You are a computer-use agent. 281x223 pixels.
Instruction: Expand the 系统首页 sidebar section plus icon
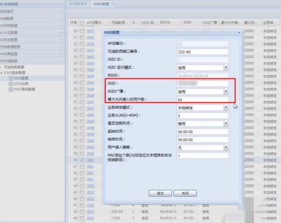coord(61,11)
